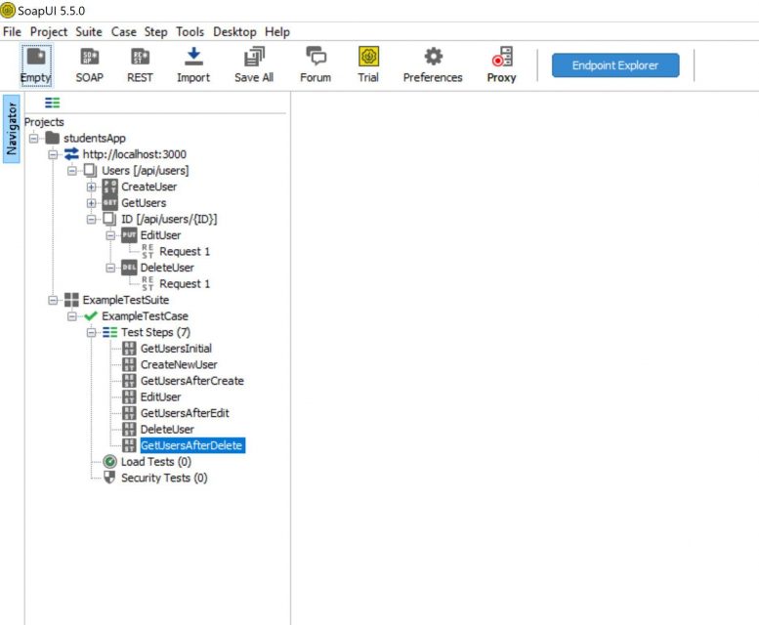The image size is (759, 625).
Task: Open the Suite menu
Action: tap(89, 32)
